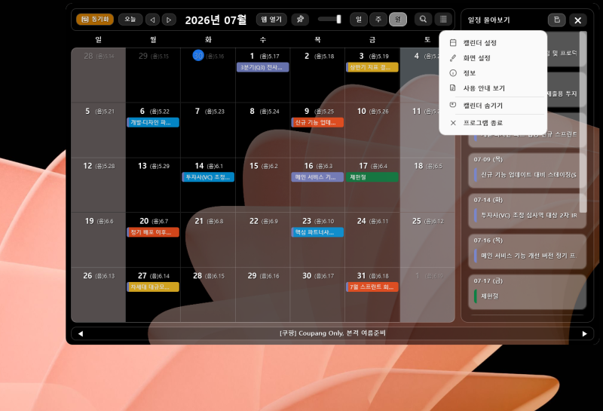
Task: Open the 웹 열기 web button
Action: coord(271,20)
